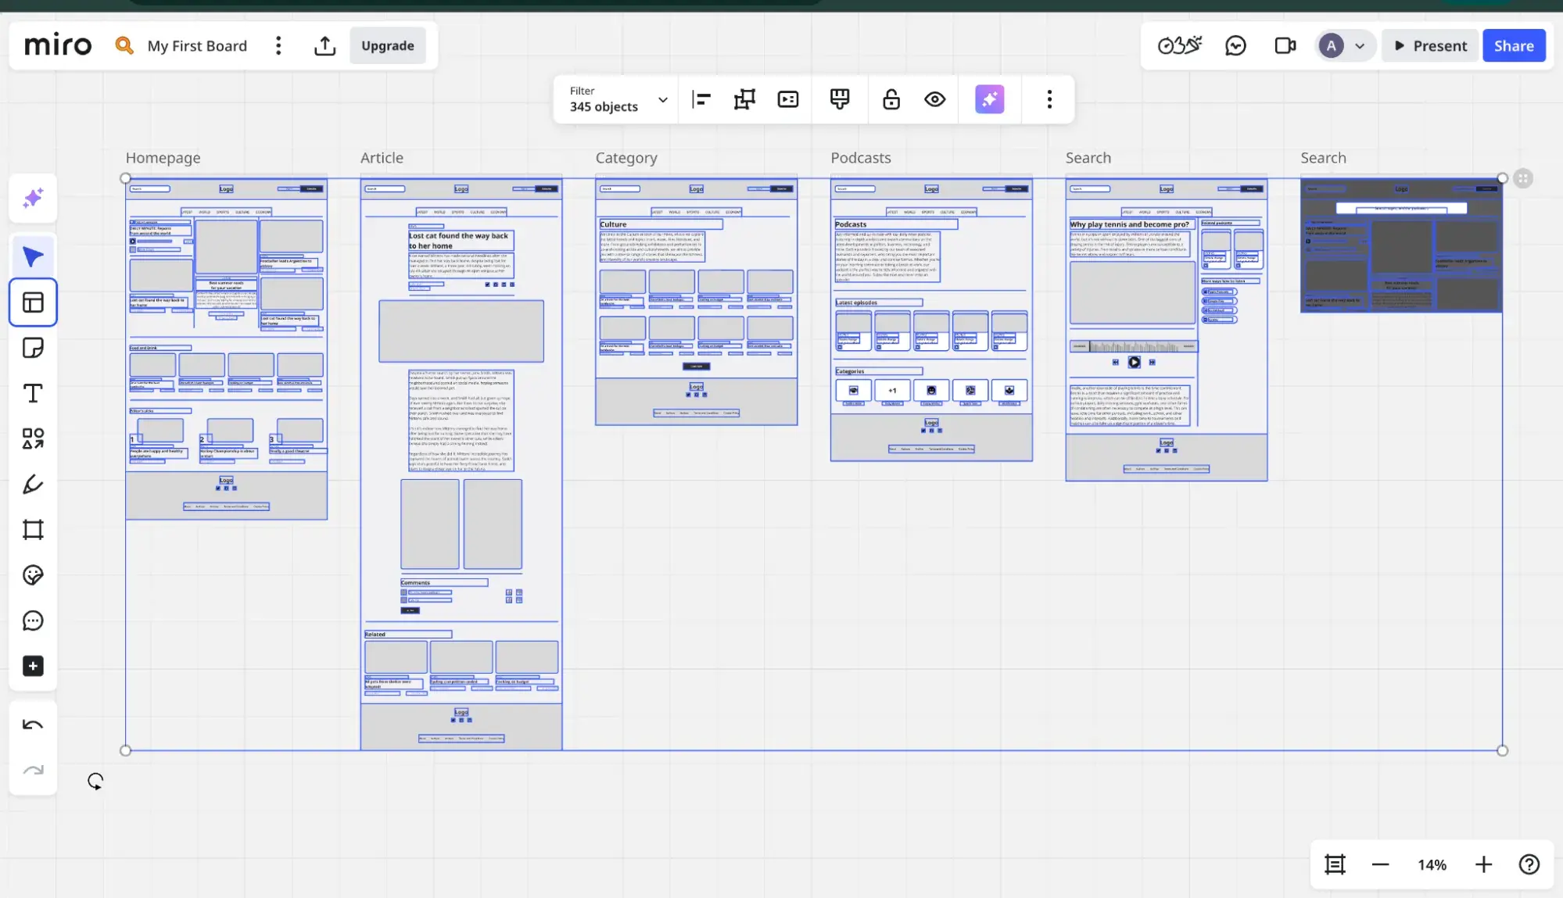Open the templates panel icon

pyautogui.click(x=33, y=302)
